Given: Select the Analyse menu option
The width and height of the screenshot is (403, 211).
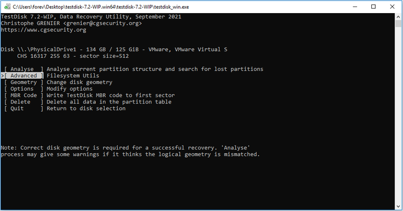Looking at the screenshot, I should point(24,69).
